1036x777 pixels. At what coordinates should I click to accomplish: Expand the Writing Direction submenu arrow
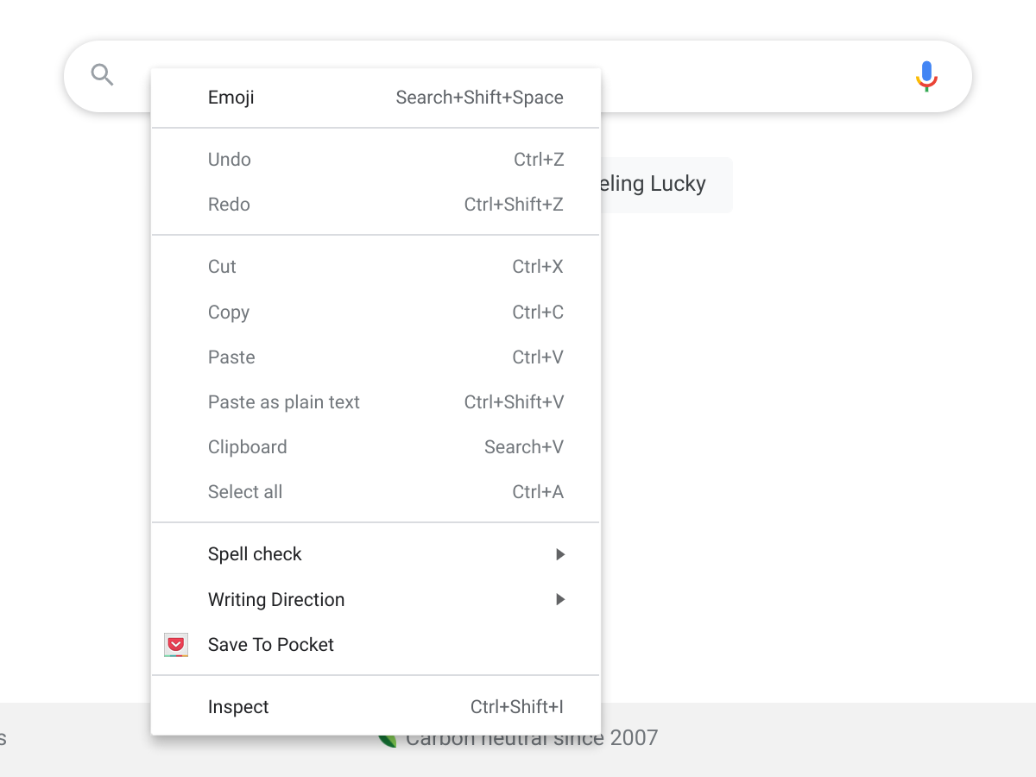[x=560, y=599]
